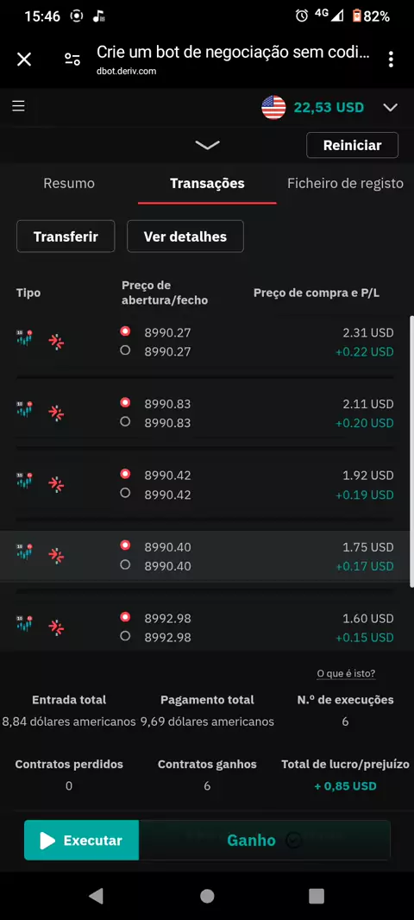414x920 pixels.
Task: Click the Reiniciar button
Action: [x=353, y=146]
